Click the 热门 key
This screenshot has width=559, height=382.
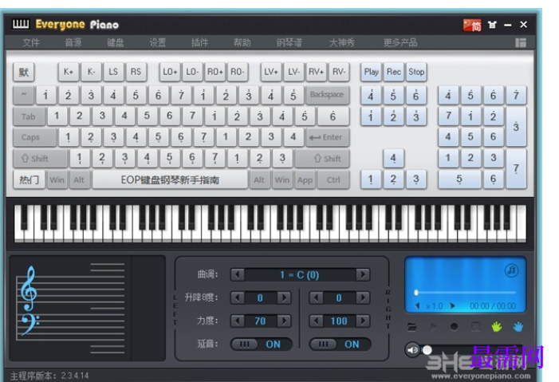pyautogui.click(x=29, y=179)
